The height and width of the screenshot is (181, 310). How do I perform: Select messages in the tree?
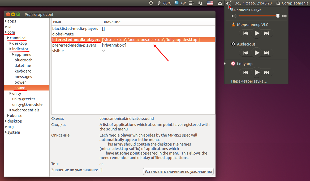pyautogui.click(x=23, y=77)
